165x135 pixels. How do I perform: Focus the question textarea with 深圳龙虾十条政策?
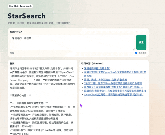tap(72, 42)
